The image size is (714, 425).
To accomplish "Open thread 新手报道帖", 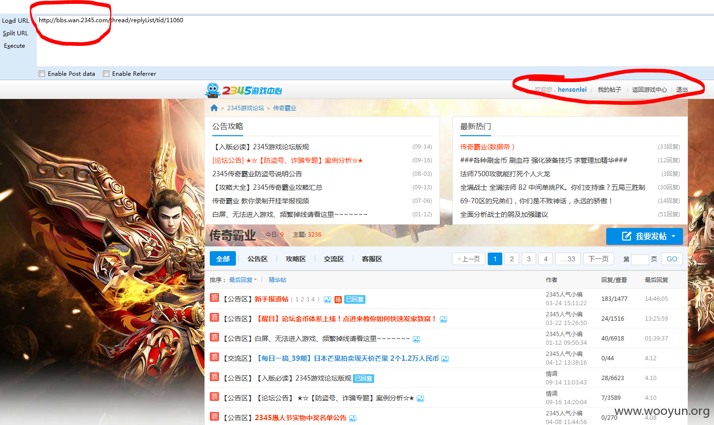I will [272, 299].
